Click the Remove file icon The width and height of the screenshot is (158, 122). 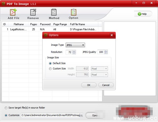coord(33,13)
